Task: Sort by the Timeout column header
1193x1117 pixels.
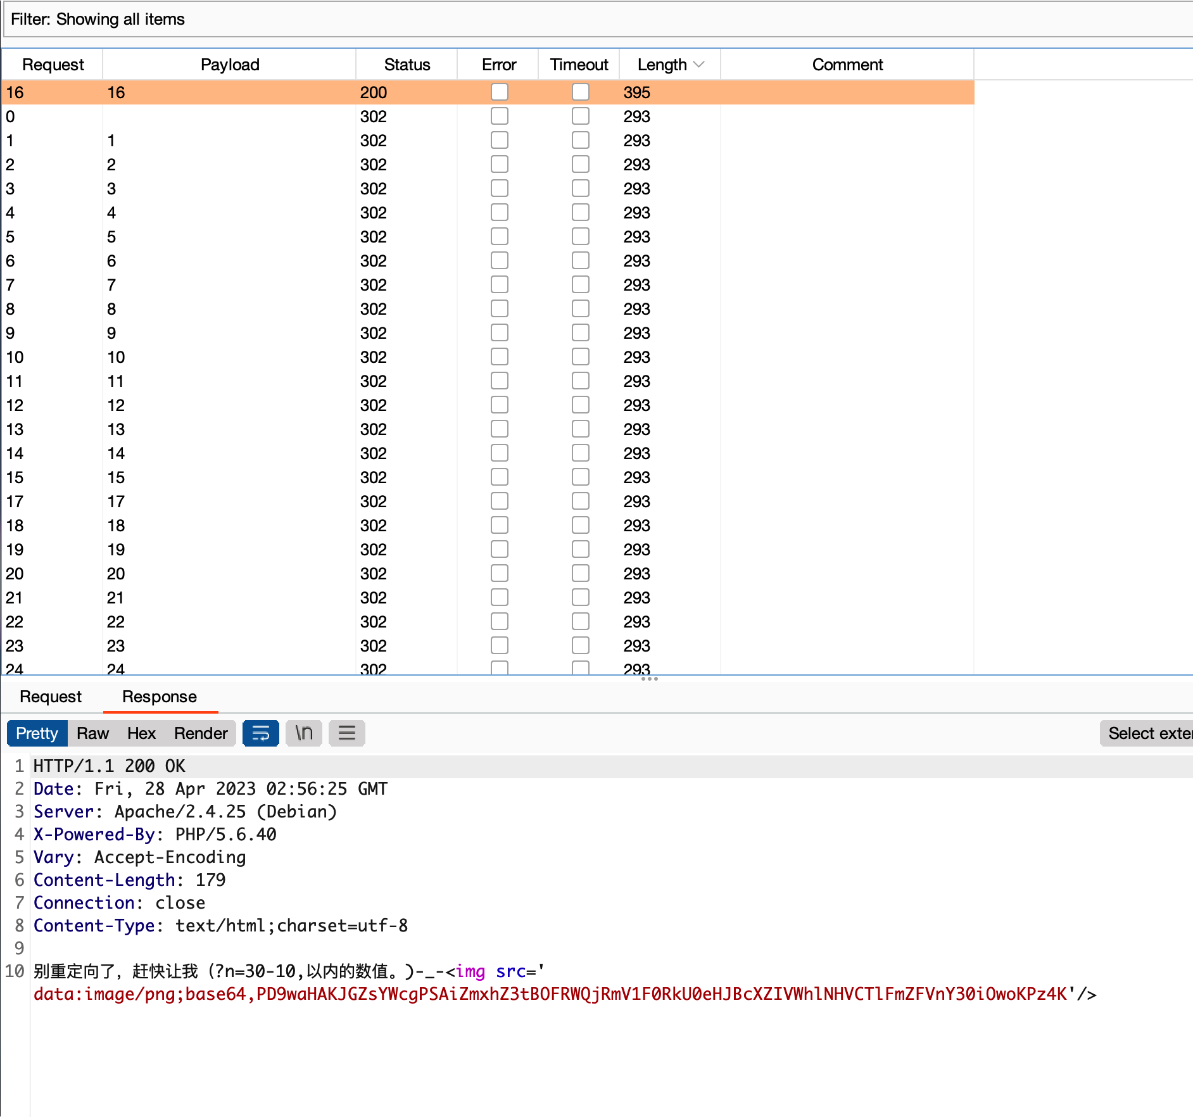Action: pos(579,65)
